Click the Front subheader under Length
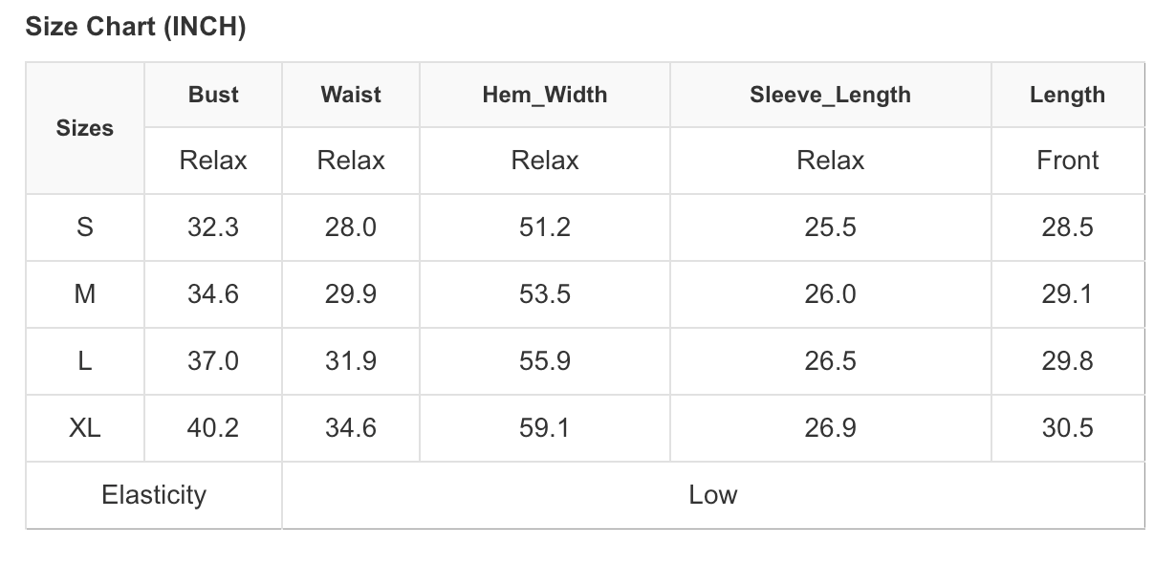The height and width of the screenshot is (562, 1176). coord(1067,161)
